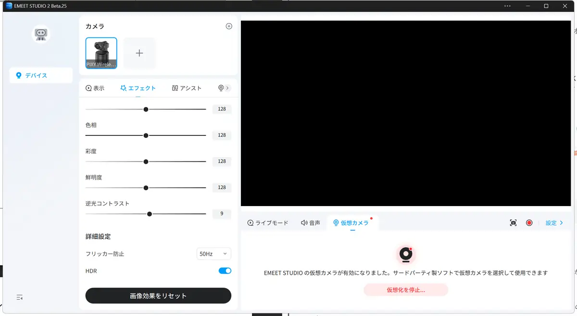This screenshot has width=577, height=316.
Task: Open the 音声 tab
Action: point(311,223)
